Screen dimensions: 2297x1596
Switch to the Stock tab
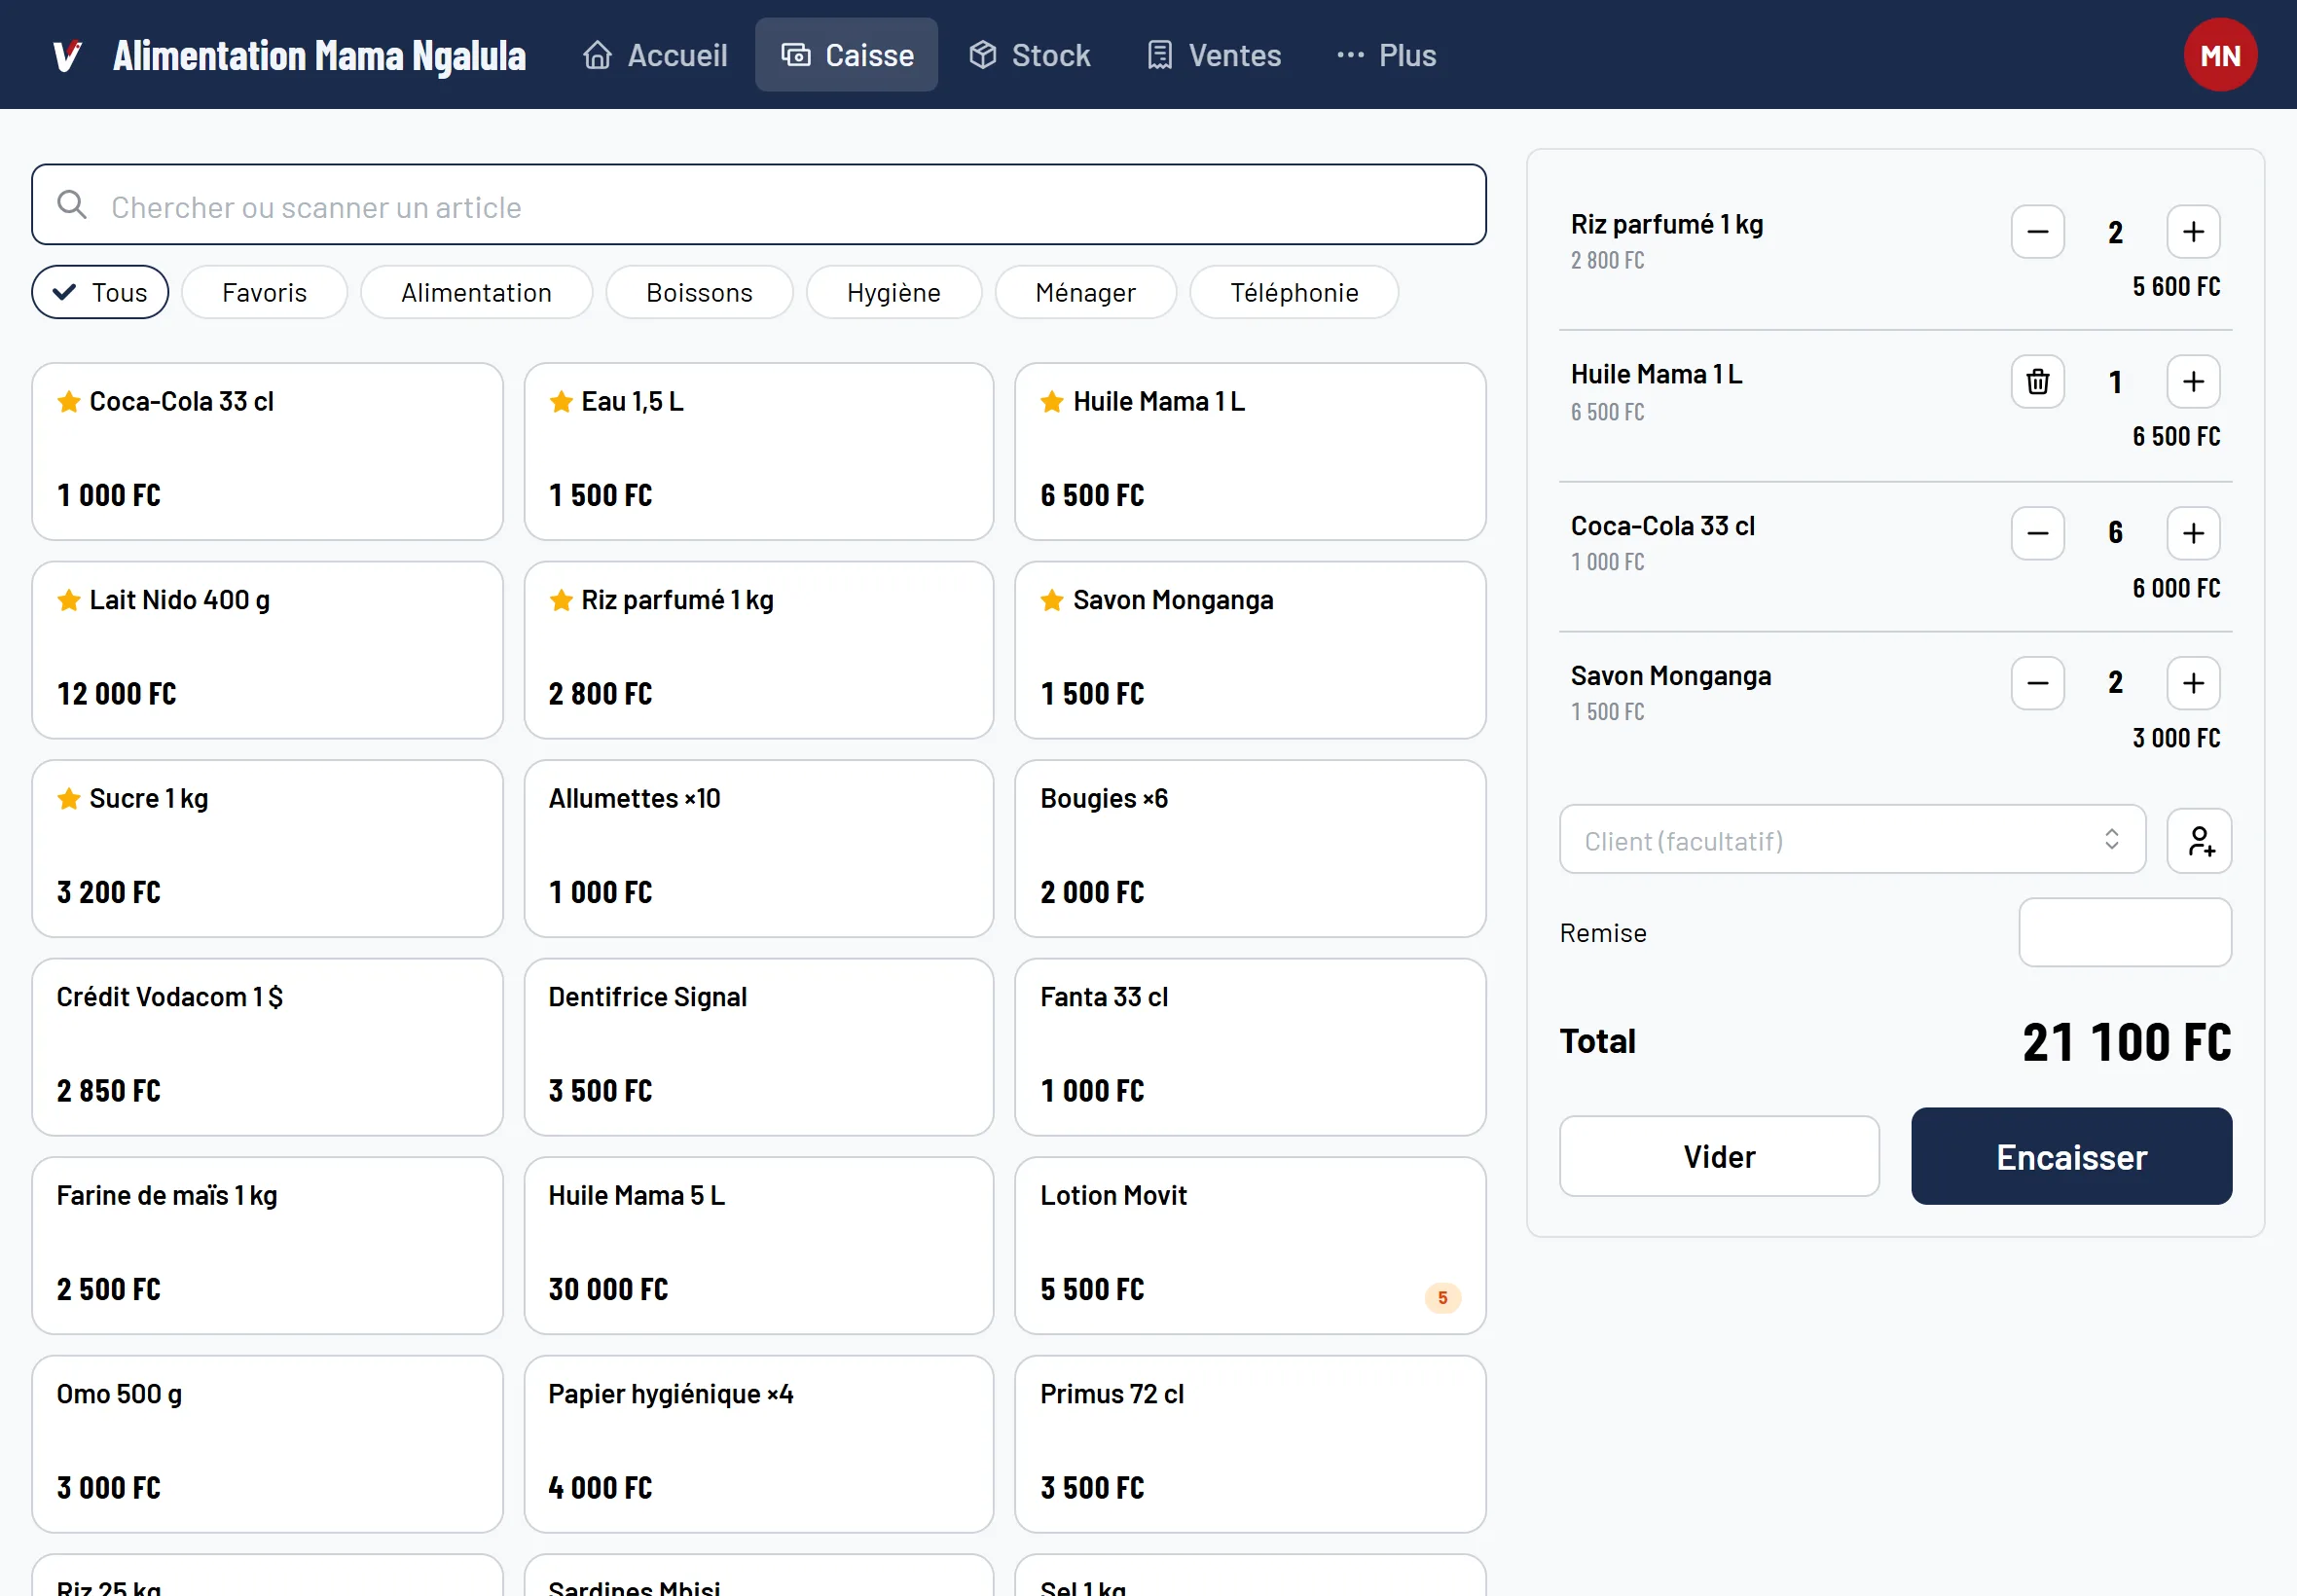coord(1029,55)
